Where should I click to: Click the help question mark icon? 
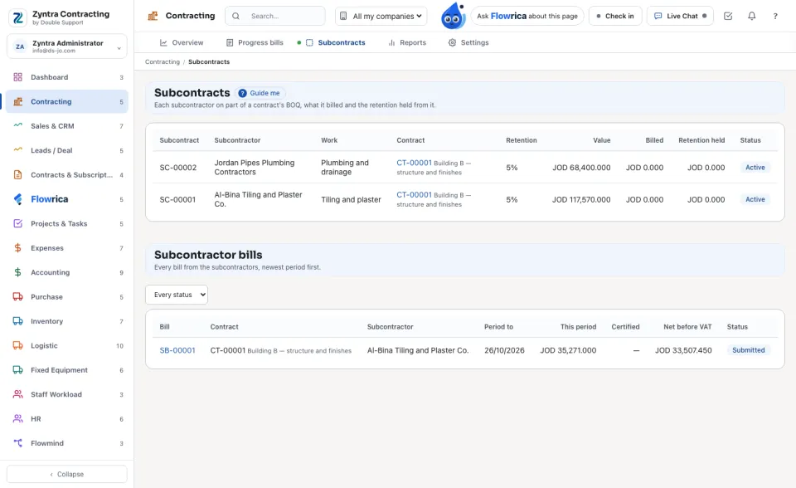pyautogui.click(x=775, y=16)
